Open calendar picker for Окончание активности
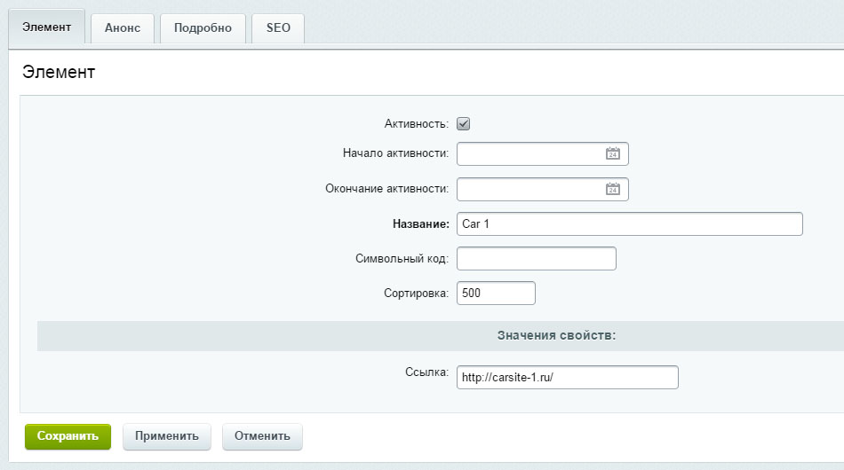 (x=612, y=189)
